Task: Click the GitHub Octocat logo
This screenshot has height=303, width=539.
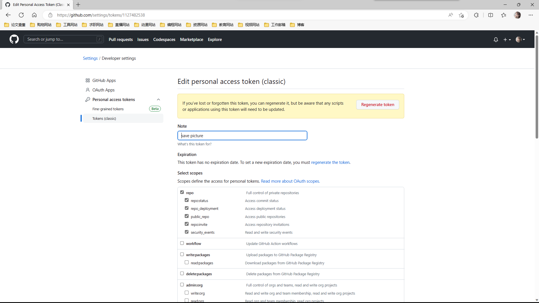Action: click(14, 39)
